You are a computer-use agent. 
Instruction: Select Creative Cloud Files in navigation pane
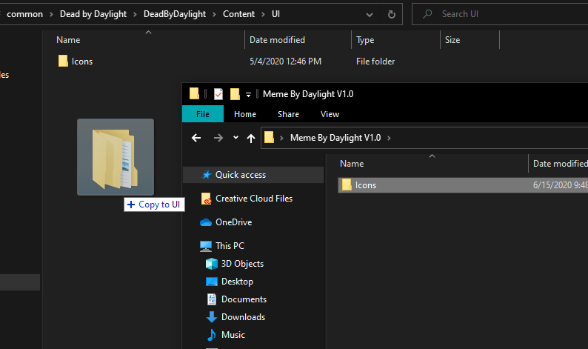point(253,199)
